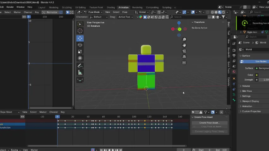Toggle the camera view icon
This screenshot has width=269, height=151.
pos(184,51)
